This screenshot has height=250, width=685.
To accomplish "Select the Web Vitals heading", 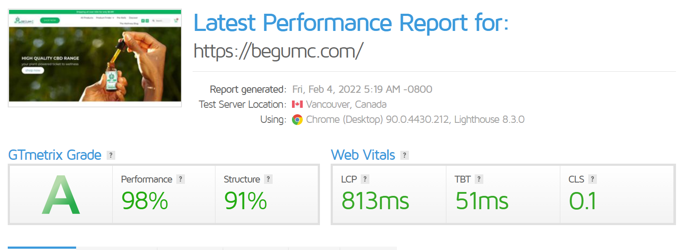I will pos(363,155).
